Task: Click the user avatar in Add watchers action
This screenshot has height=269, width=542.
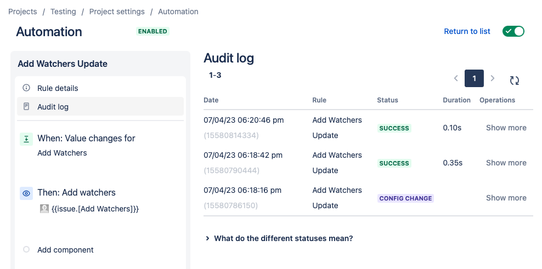Action: pyautogui.click(x=44, y=209)
